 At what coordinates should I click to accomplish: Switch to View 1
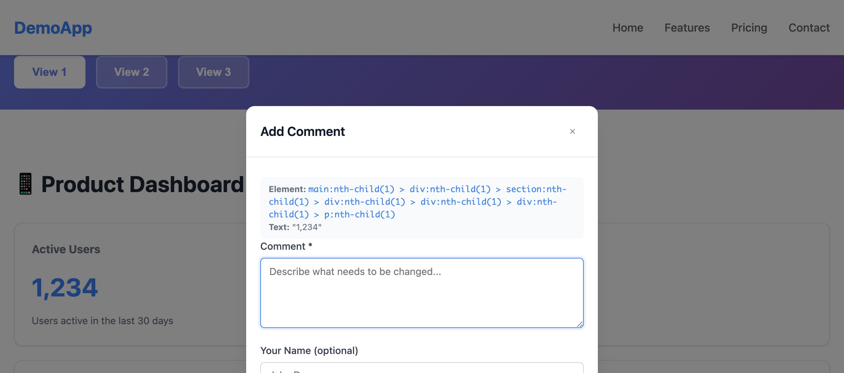(x=49, y=72)
